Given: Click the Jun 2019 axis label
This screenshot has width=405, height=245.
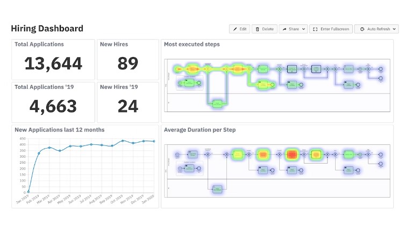Looking at the screenshot, I should coord(75,200).
